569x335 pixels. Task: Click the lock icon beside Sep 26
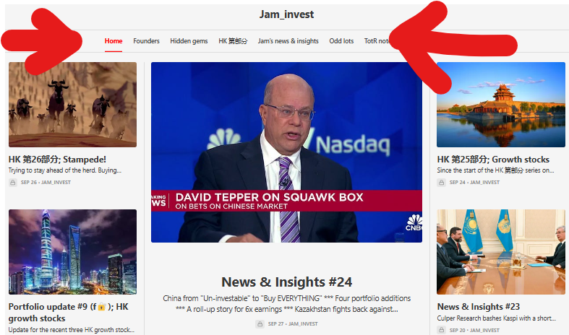(x=13, y=183)
